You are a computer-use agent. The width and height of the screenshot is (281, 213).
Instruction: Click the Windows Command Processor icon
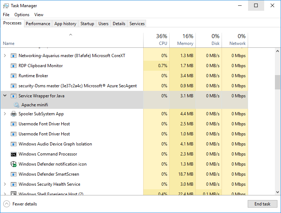(14, 154)
